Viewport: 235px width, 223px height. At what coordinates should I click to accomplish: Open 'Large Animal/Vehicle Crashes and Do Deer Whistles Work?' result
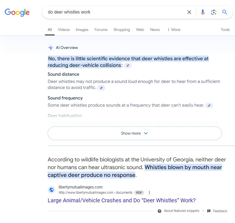pyautogui.click(x=121, y=200)
